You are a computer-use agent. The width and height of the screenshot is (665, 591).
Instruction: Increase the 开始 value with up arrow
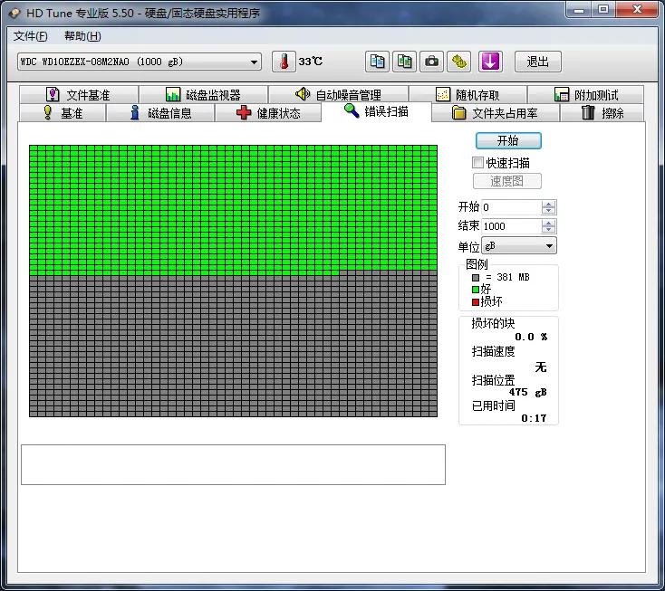pyautogui.click(x=548, y=204)
